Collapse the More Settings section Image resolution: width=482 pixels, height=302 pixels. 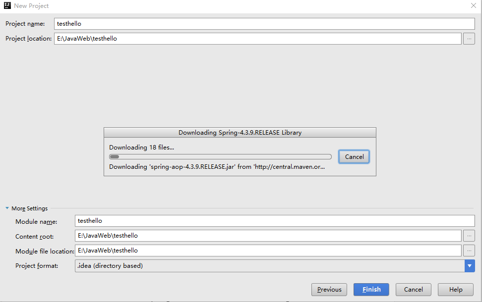tap(7, 208)
